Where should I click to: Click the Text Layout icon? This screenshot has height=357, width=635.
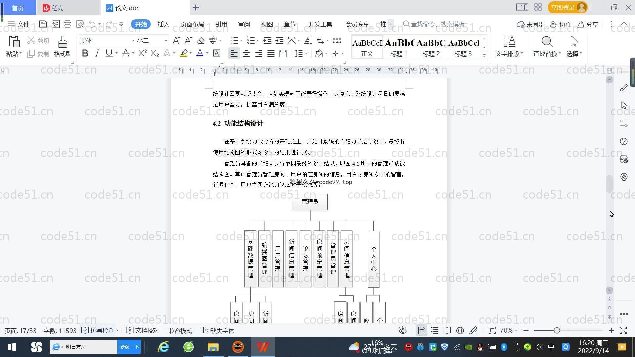point(509,42)
